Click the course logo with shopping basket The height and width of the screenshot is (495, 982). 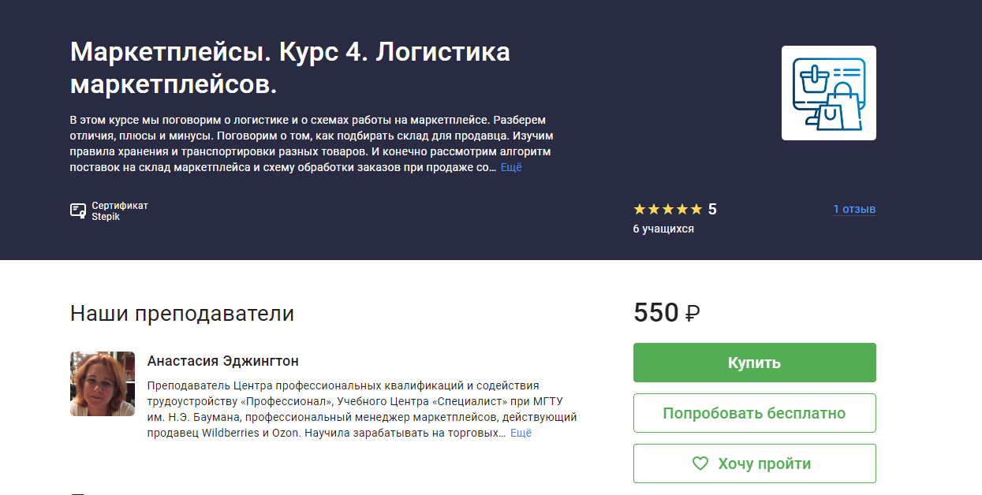point(828,93)
